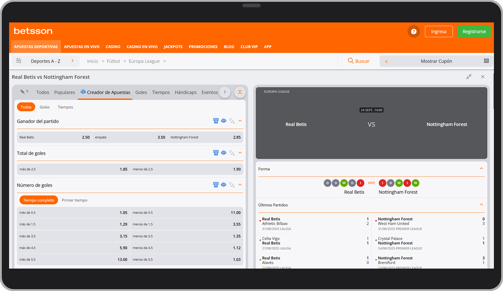Bet on empate at 3.50
The height and width of the screenshot is (291, 503).
(x=130, y=137)
